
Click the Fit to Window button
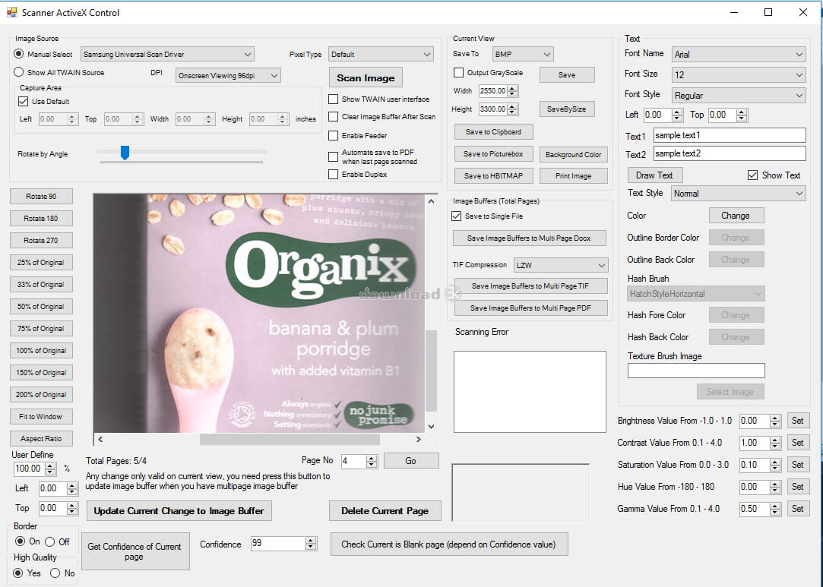[x=41, y=416]
